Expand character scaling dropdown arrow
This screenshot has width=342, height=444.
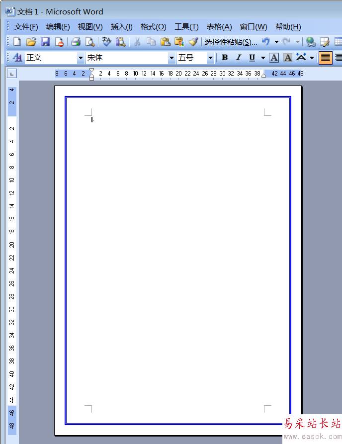312,58
